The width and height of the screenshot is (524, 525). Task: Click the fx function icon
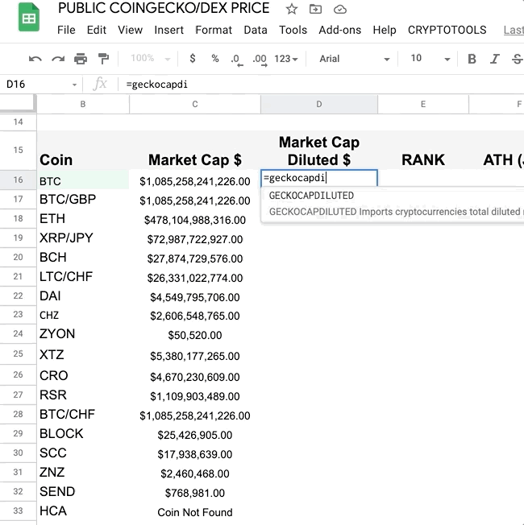point(100,84)
